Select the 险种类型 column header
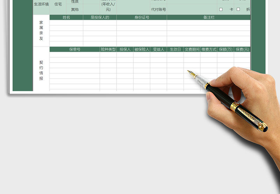This screenshot has height=194, width=280. pos(108,49)
